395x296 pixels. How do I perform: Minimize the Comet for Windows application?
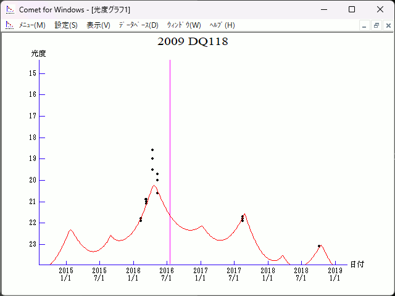[323, 10]
